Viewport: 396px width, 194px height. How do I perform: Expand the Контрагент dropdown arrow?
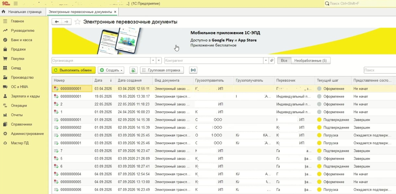pyautogui.click(x=266, y=61)
